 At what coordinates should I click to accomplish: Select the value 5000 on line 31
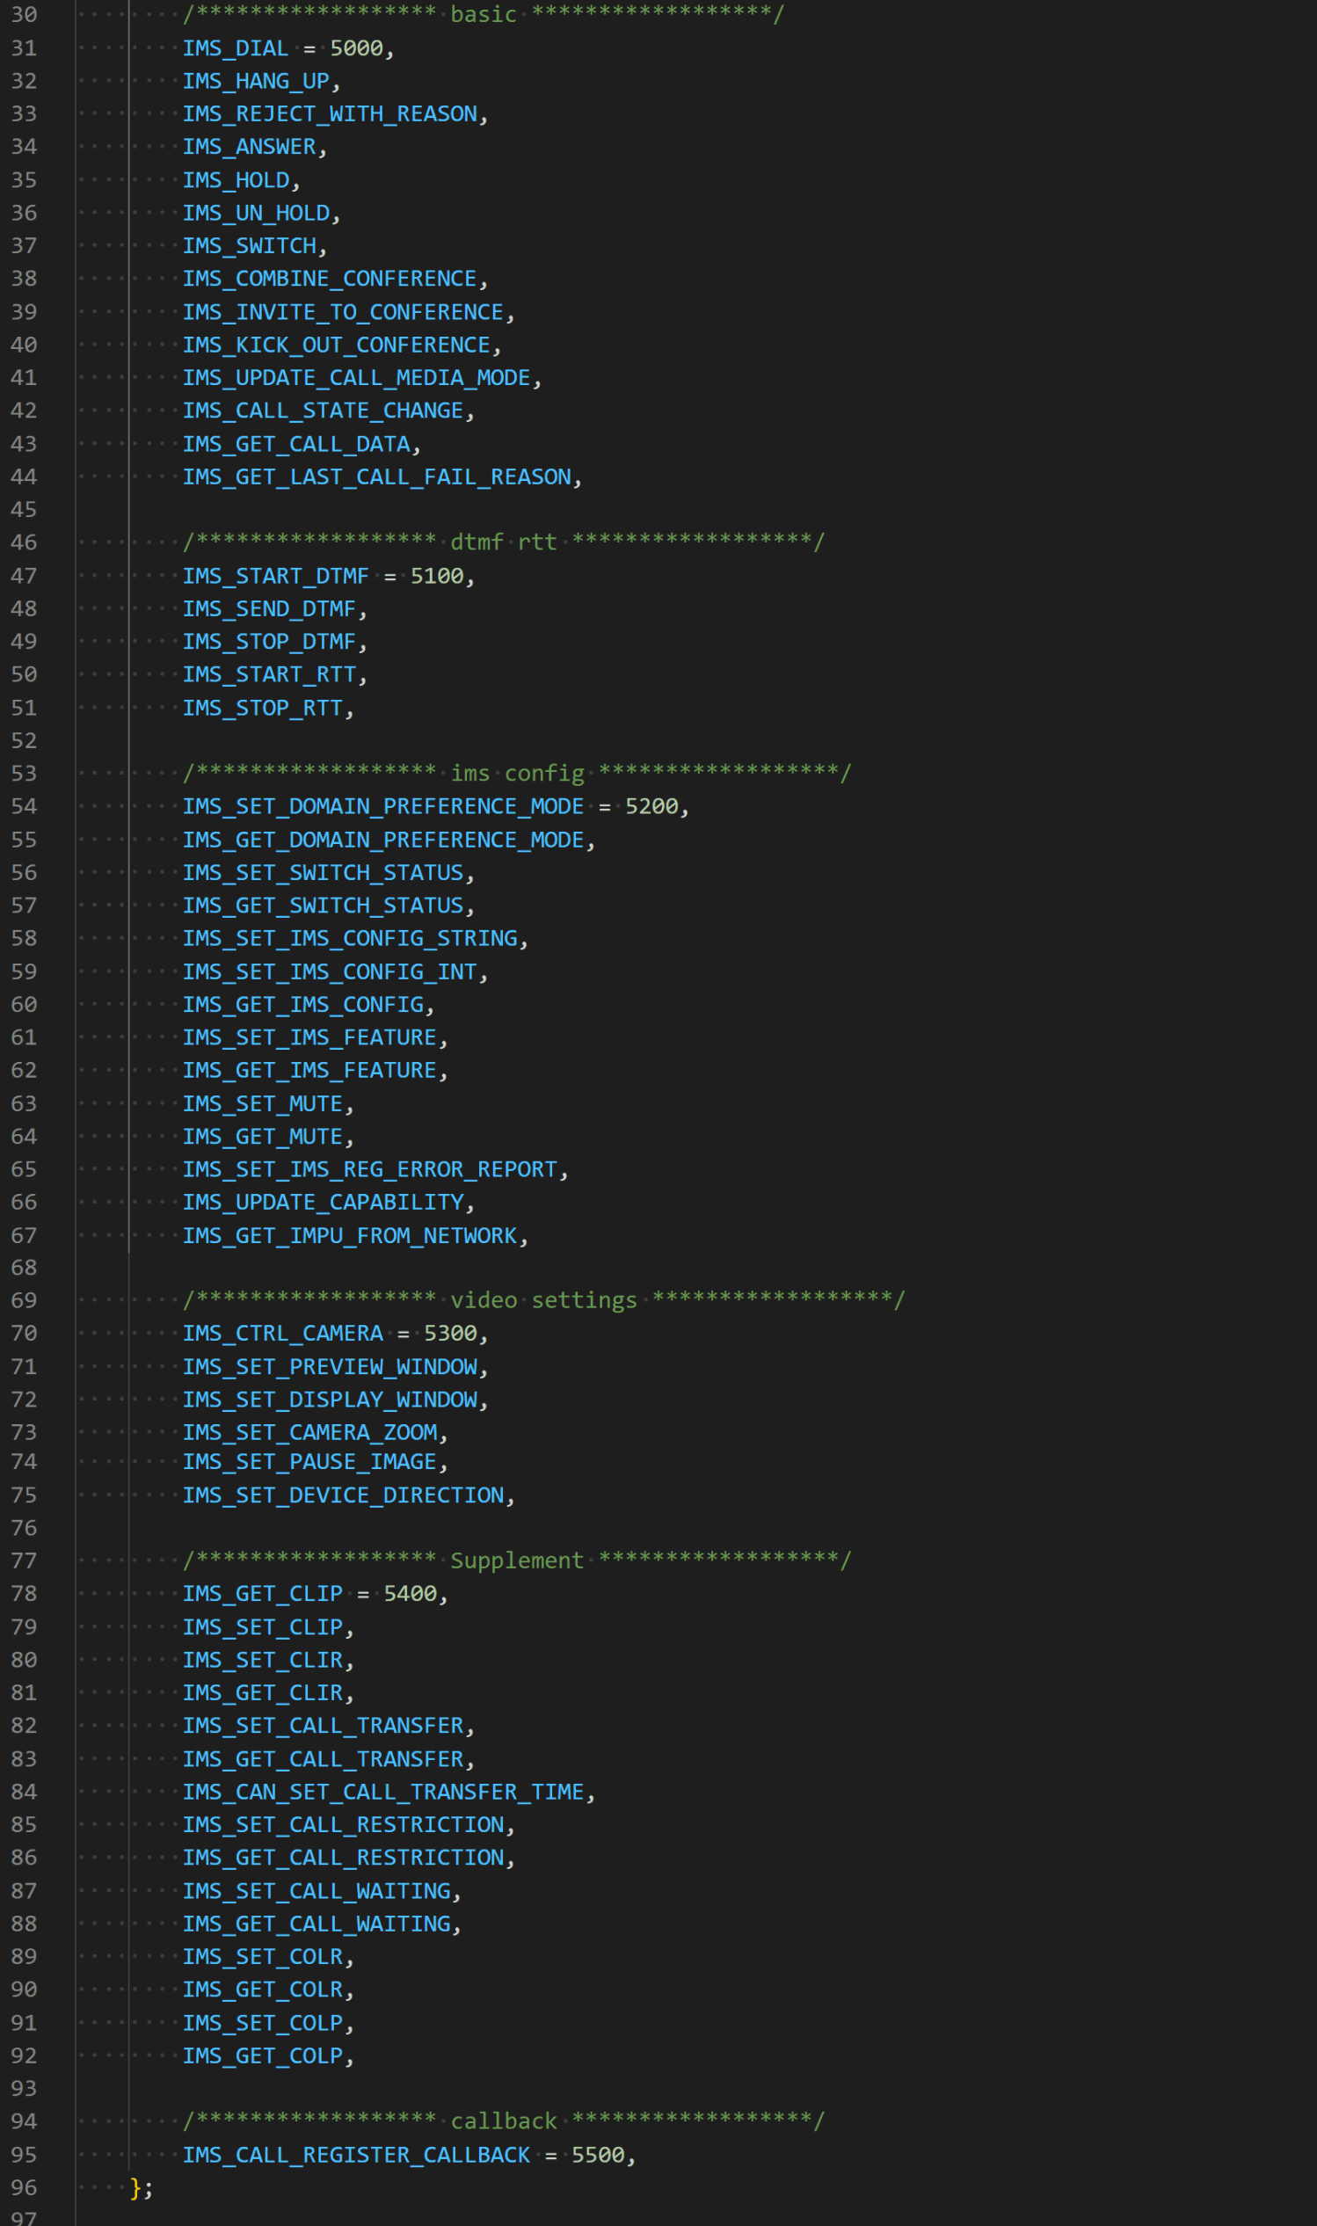tap(357, 47)
